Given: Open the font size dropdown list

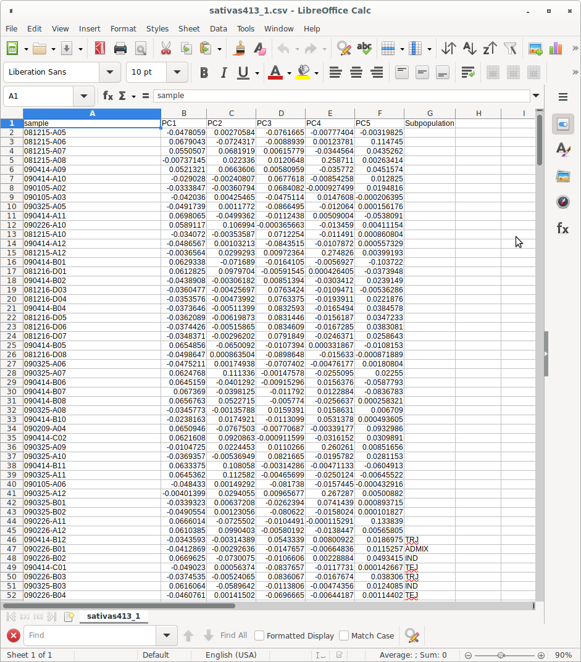Looking at the screenshot, I should click(177, 72).
